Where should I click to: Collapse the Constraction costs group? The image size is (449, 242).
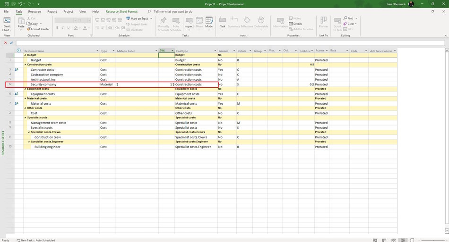[x=25, y=65]
